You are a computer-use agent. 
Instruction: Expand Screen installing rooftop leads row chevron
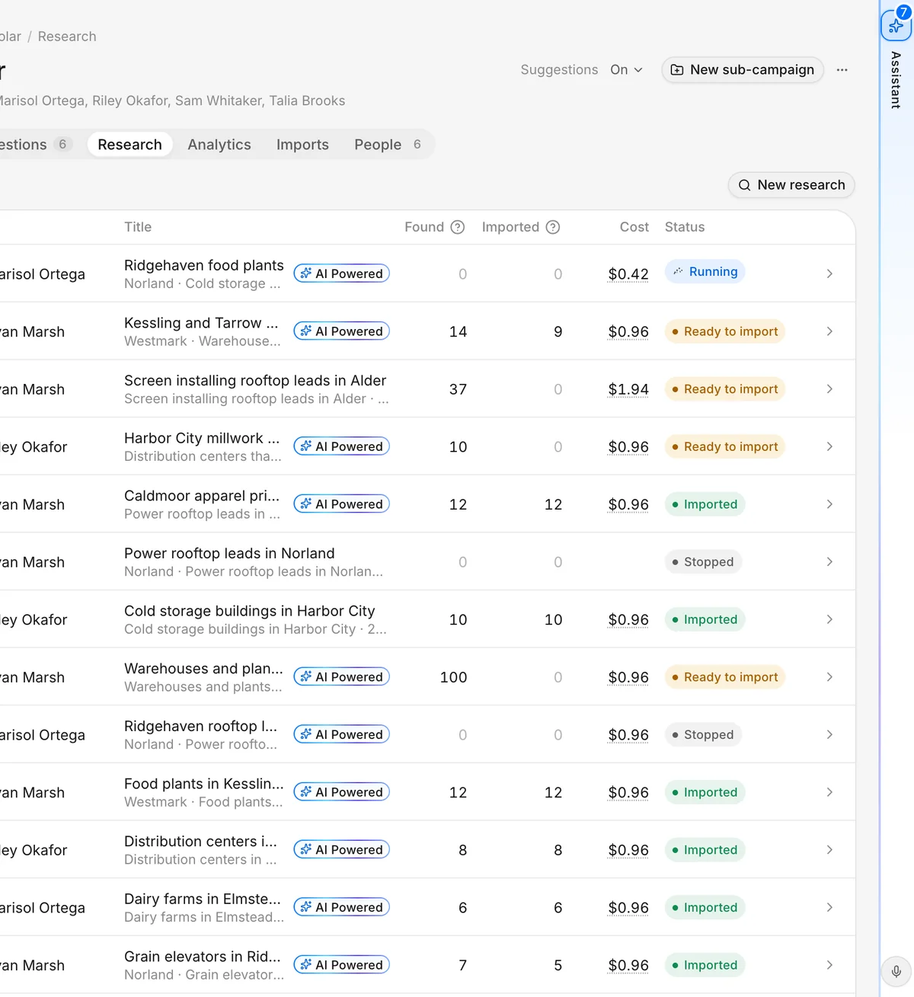pyautogui.click(x=829, y=389)
